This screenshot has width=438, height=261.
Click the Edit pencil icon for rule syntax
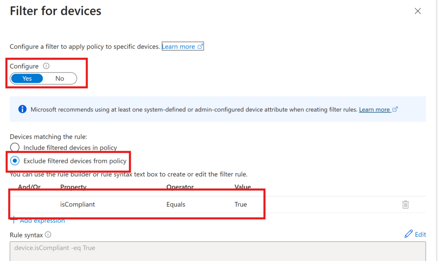(x=408, y=234)
